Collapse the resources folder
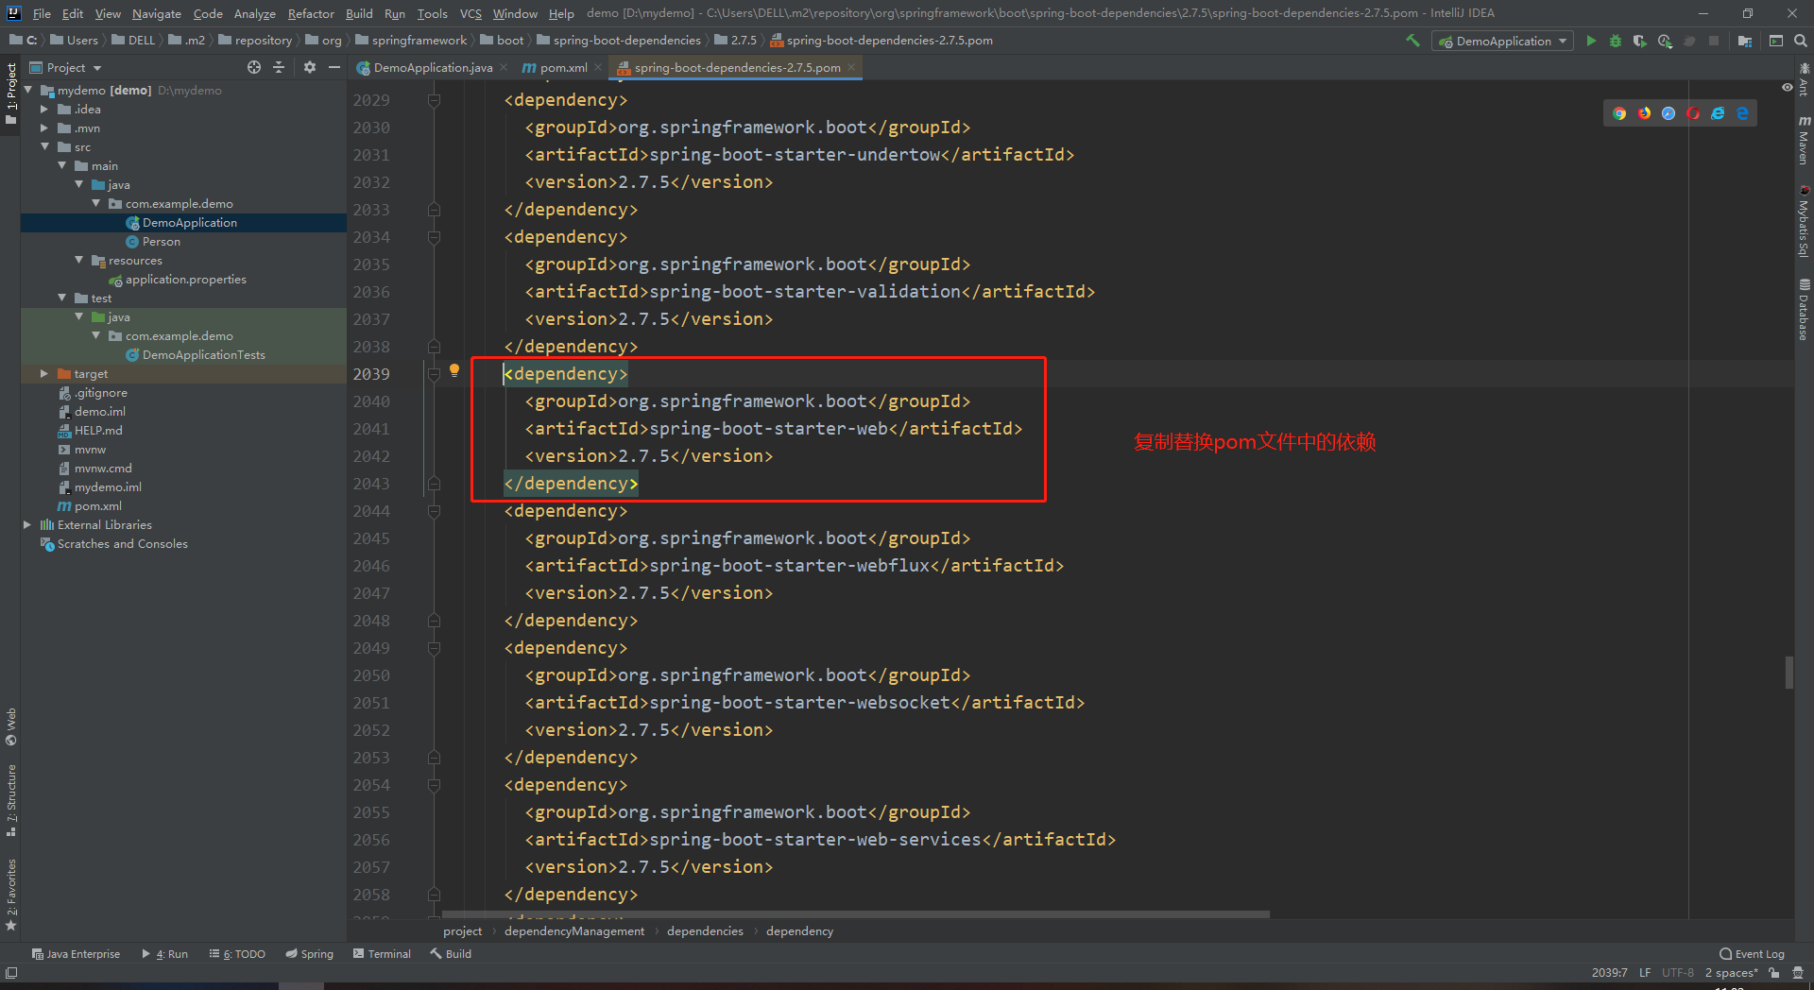Screen dimensions: 1814x990 pos(78,260)
